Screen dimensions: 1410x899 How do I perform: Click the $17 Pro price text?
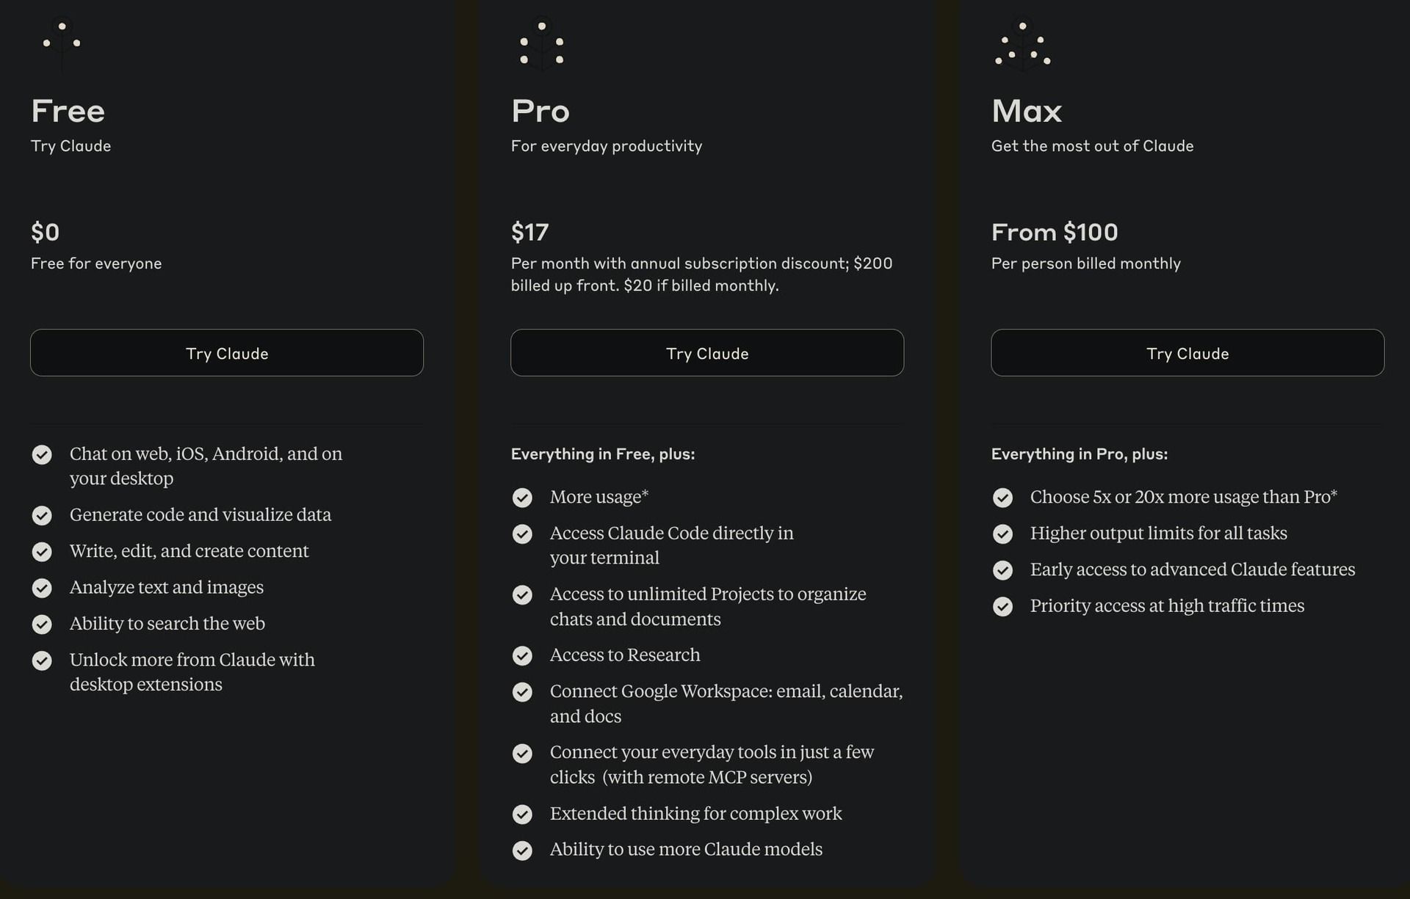point(529,233)
